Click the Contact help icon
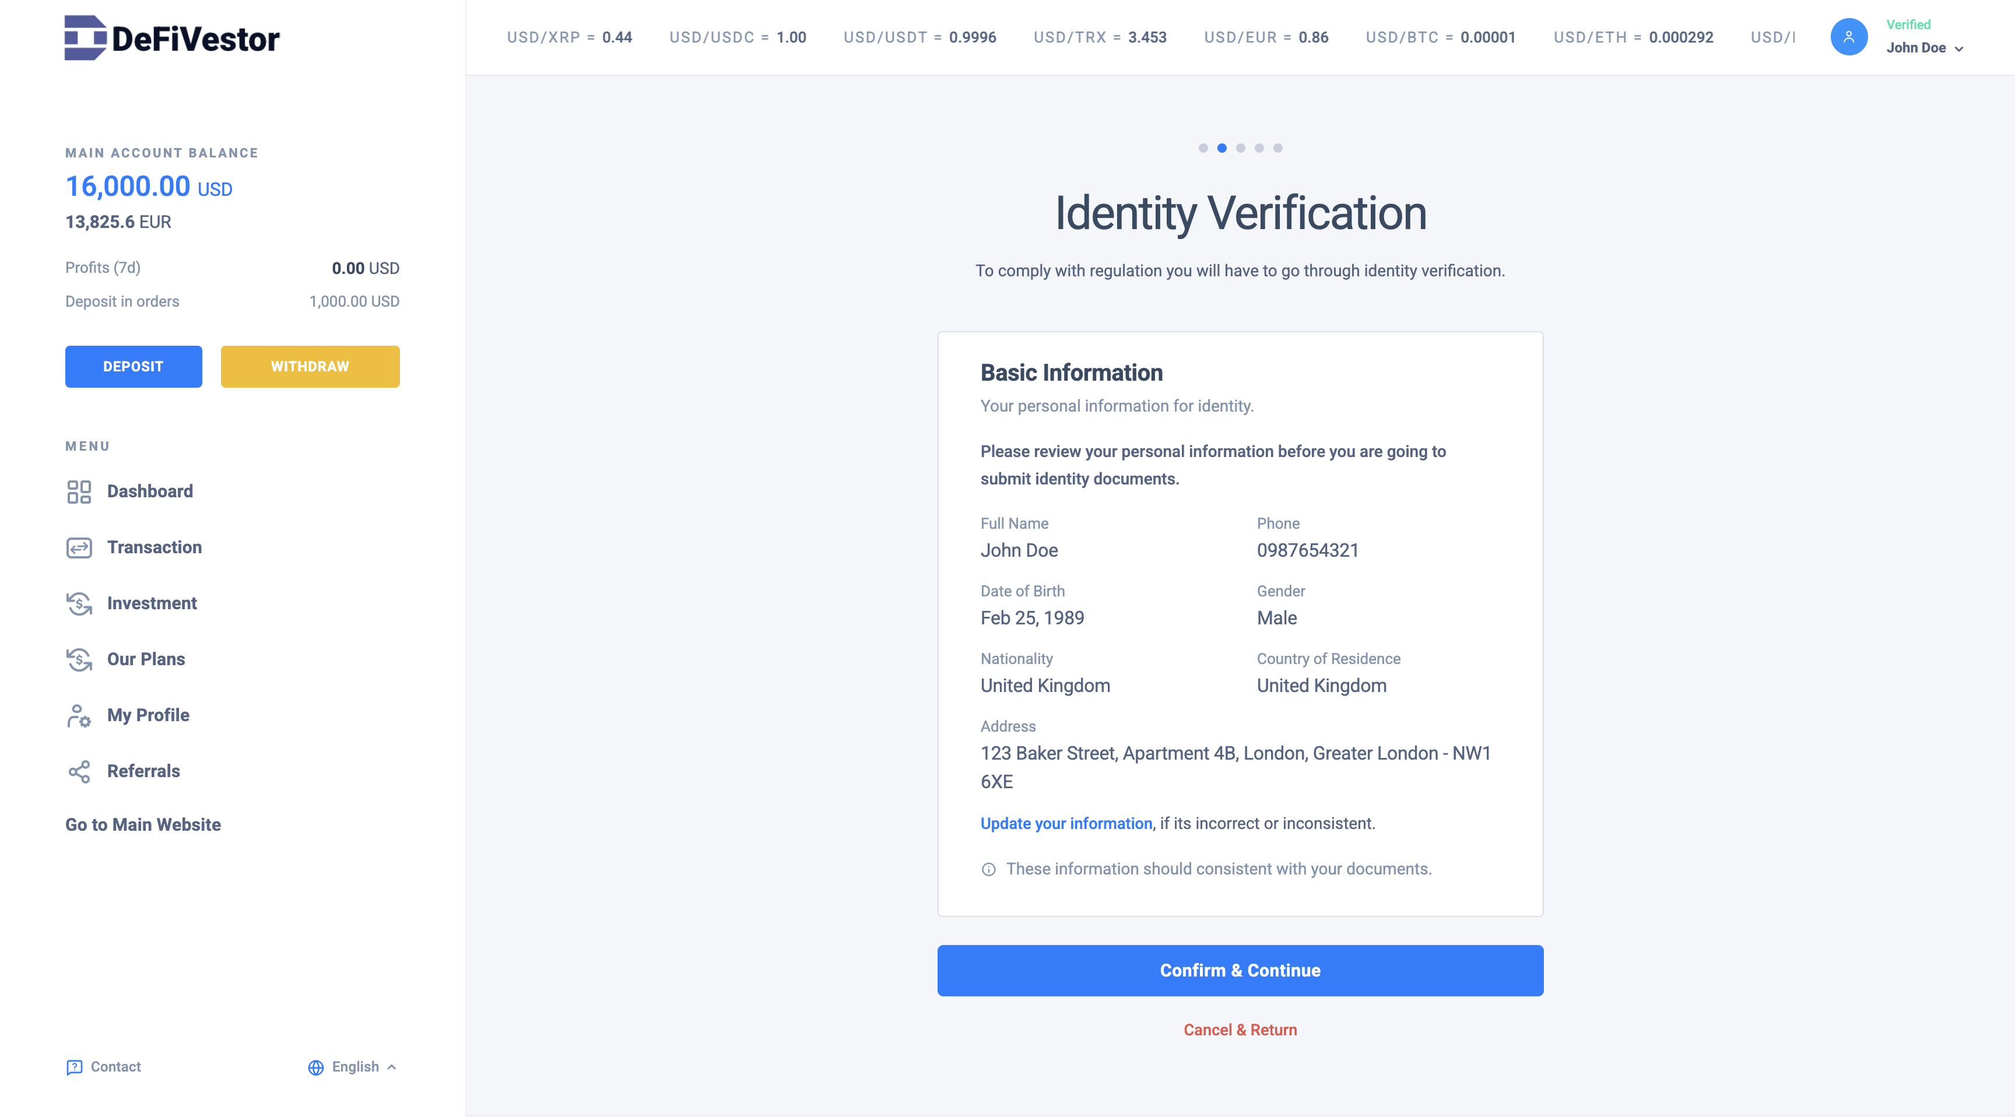2015x1117 pixels. point(74,1067)
